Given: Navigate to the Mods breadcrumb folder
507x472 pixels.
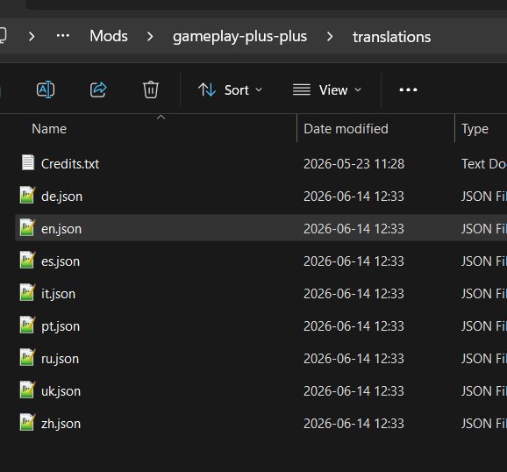Looking at the screenshot, I should click(109, 36).
